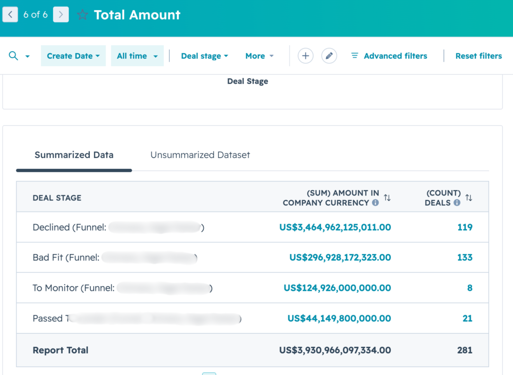The image size is (513, 375).
Task: Sort by Amount in Company Currency arrows
Action: point(387,198)
